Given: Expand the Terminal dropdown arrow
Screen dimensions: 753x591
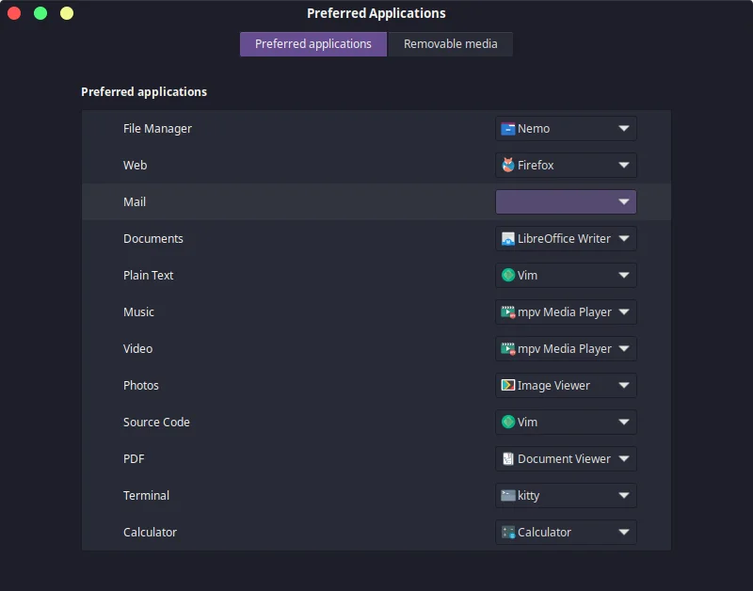Looking at the screenshot, I should click(624, 495).
